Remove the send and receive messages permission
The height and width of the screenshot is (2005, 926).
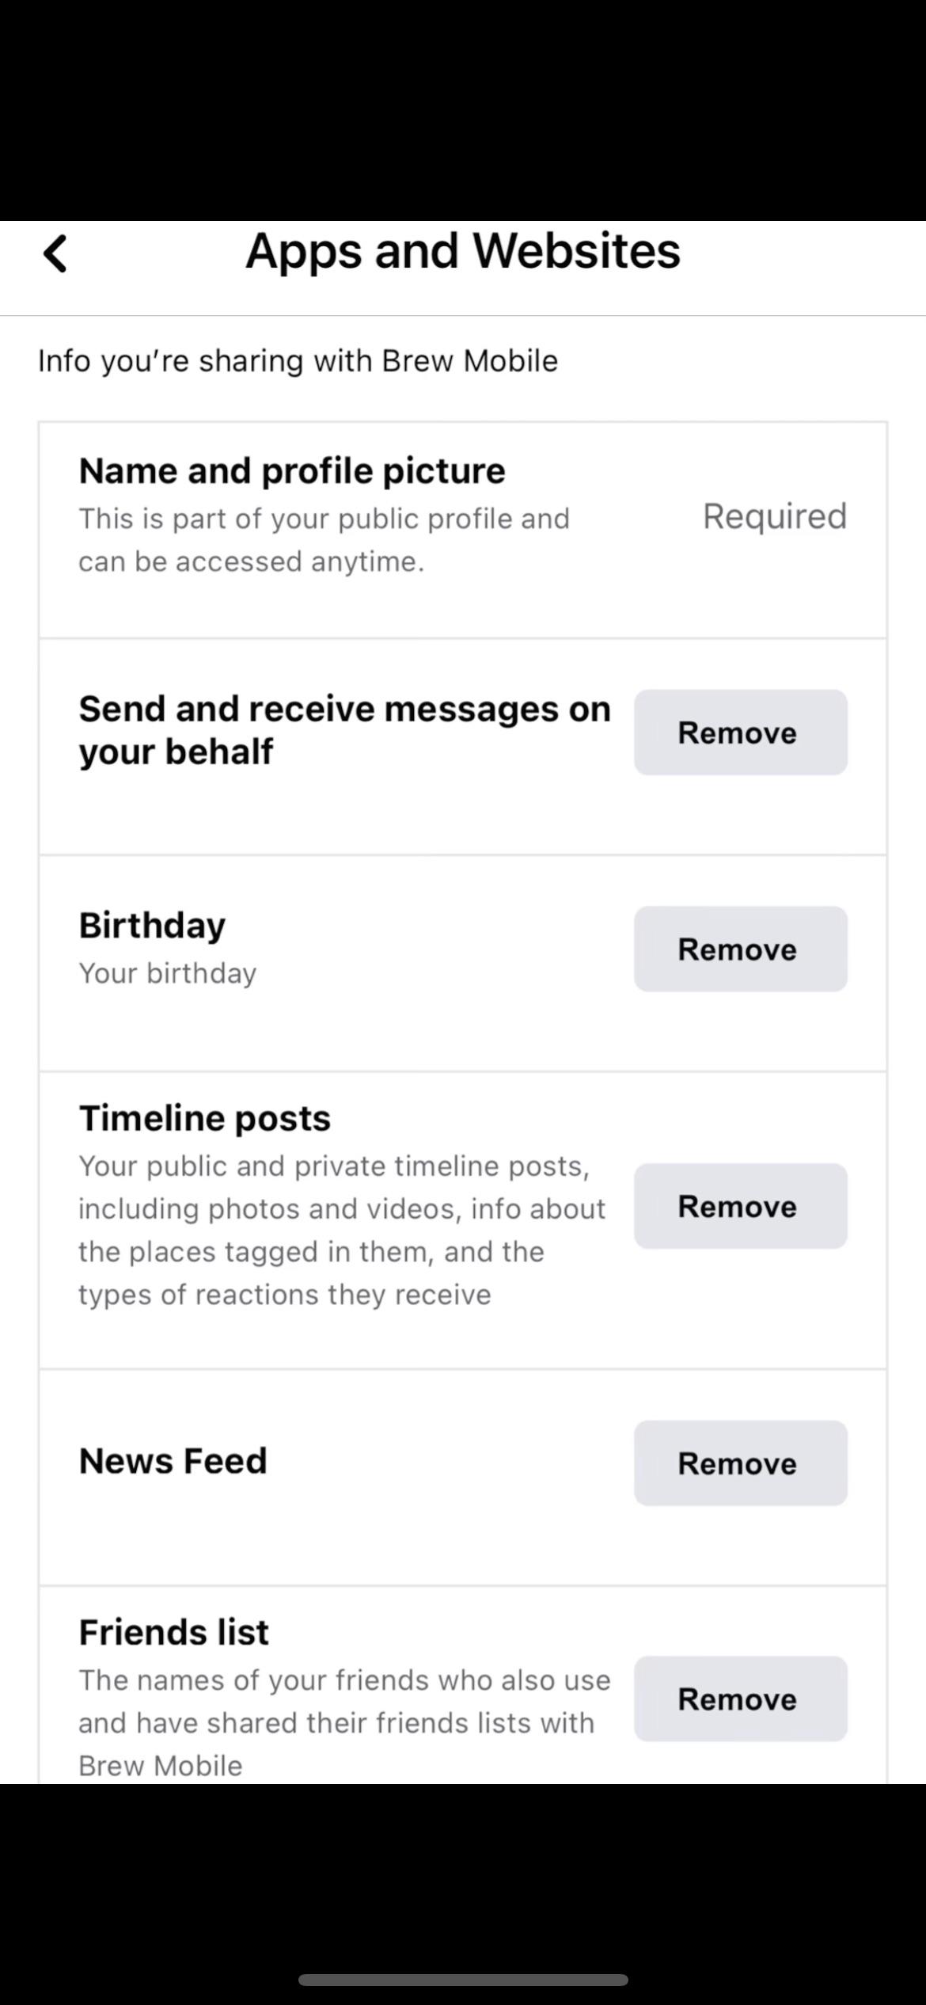[740, 732]
